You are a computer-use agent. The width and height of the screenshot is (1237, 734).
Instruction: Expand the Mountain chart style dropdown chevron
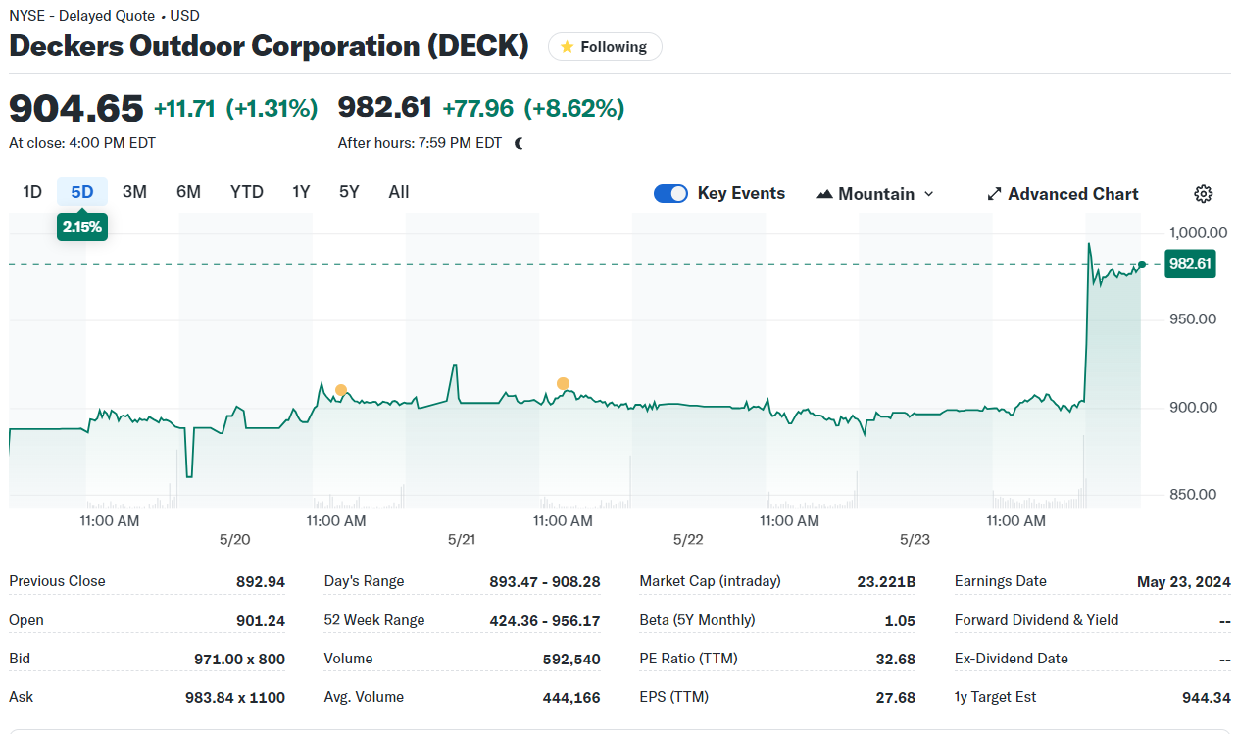pyautogui.click(x=929, y=194)
